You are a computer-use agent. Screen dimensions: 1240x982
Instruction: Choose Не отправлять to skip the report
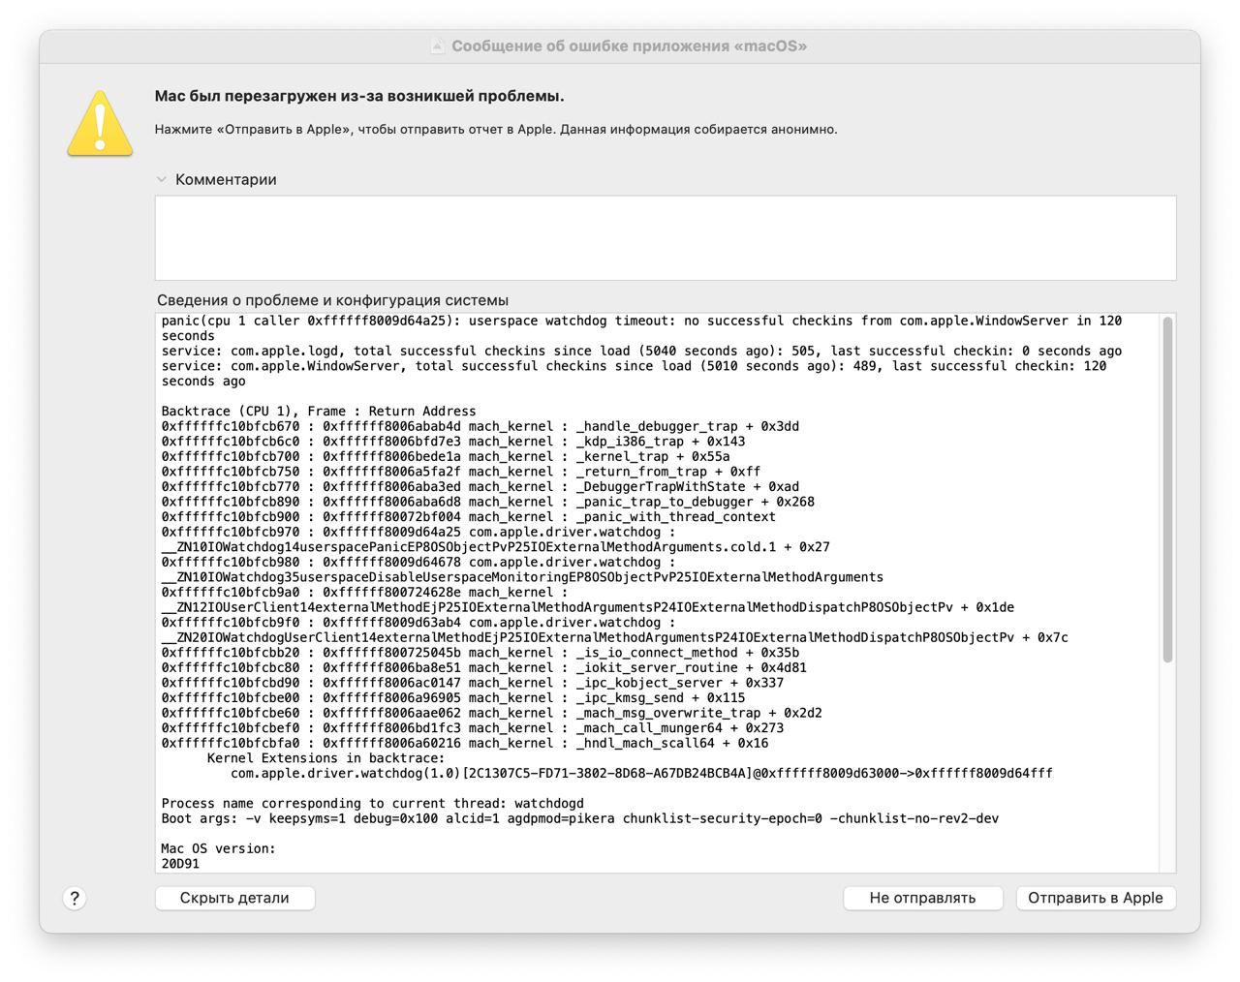coord(922,898)
